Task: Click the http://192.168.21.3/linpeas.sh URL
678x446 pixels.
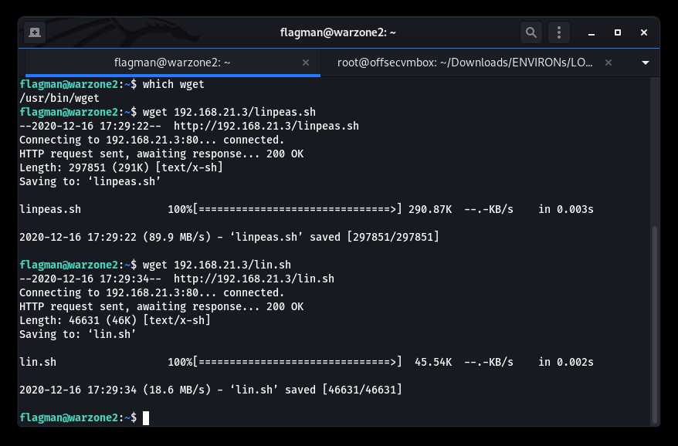Action: [x=266, y=126]
